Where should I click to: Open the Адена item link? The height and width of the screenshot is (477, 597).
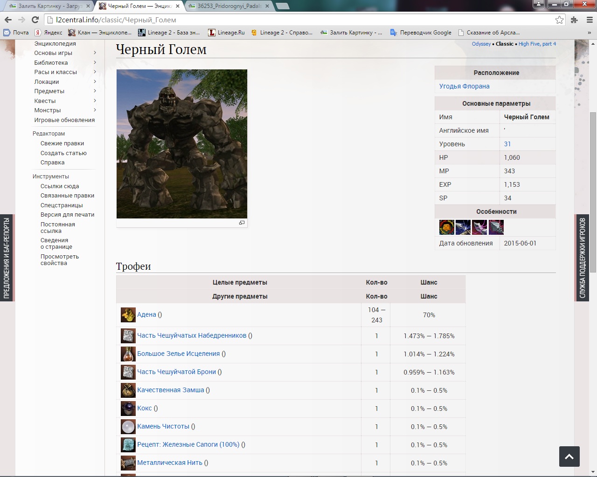(146, 315)
